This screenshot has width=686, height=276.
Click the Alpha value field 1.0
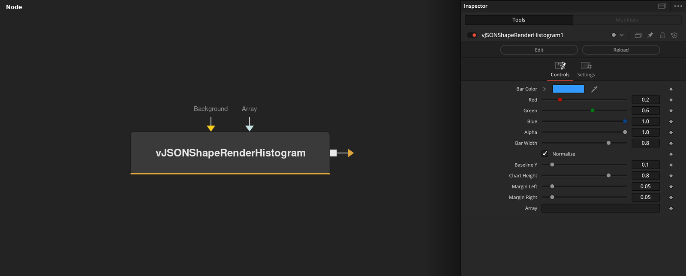coord(646,132)
